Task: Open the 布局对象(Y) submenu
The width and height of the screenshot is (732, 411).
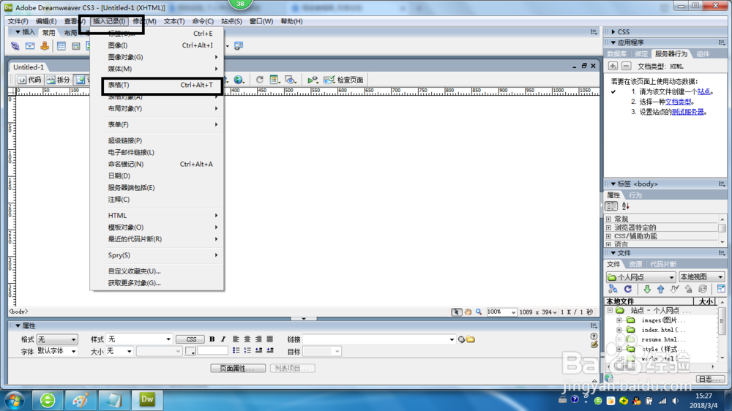Action: 157,109
